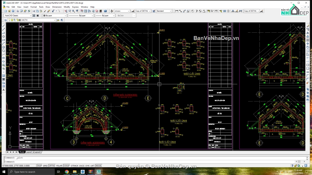
Task: Open the ByLayer color control swatch
Action: tap(55, 16)
